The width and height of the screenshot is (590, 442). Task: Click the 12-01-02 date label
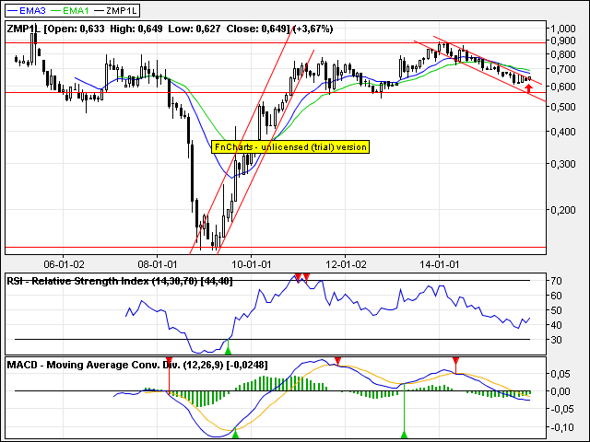[346, 264]
